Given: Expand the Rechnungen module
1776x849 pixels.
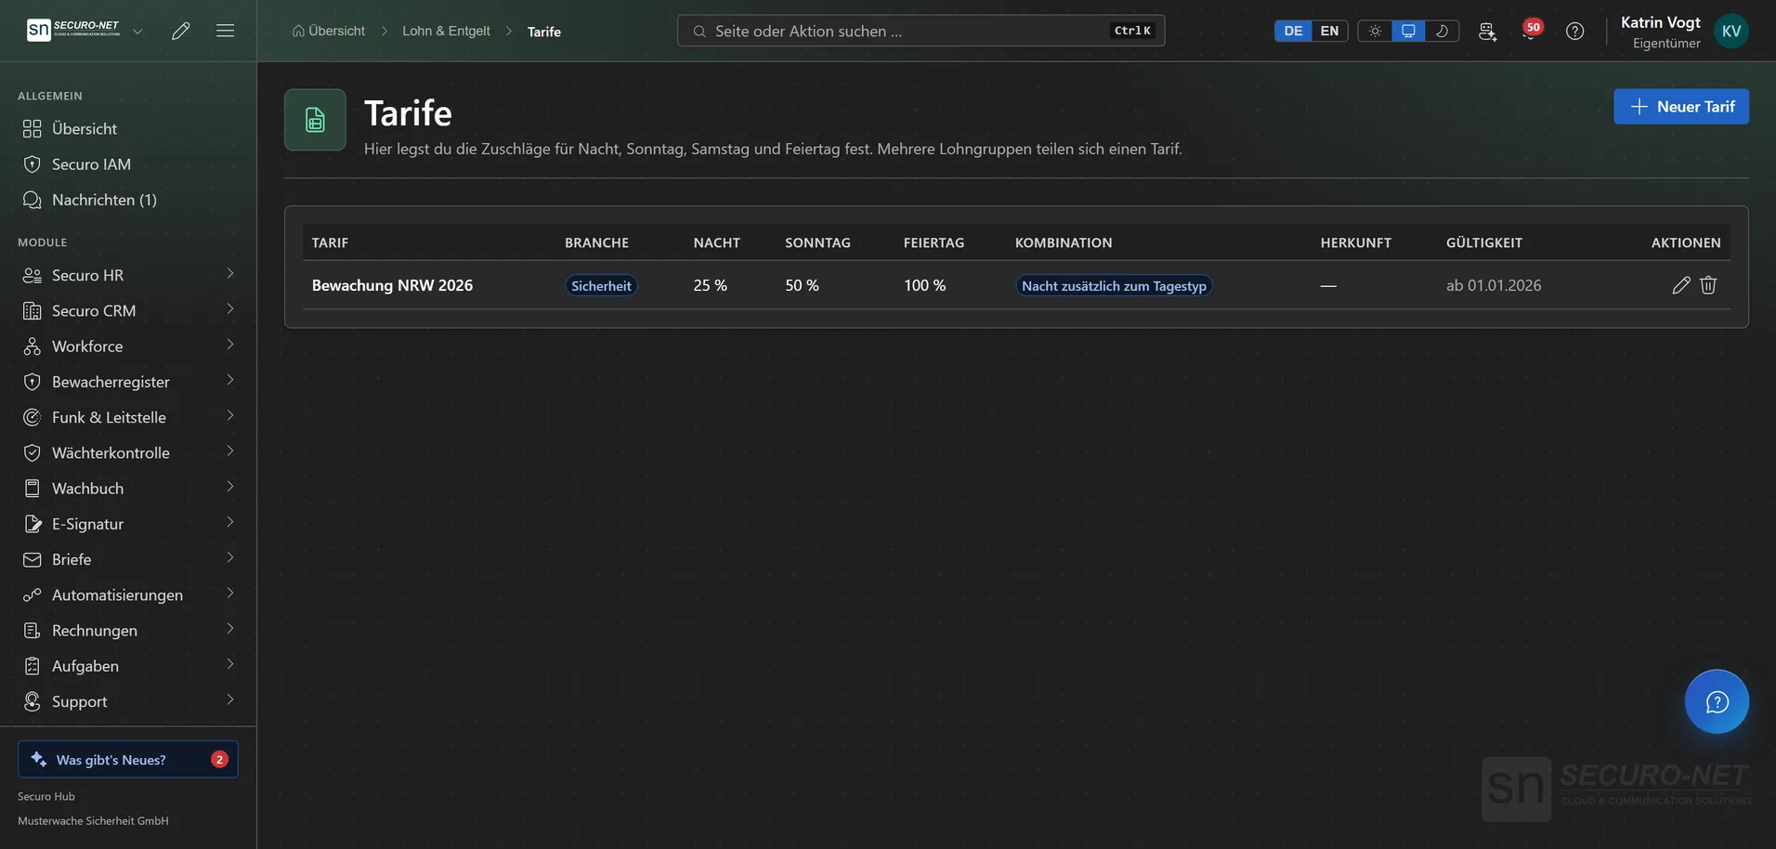Looking at the screenshot, I should click(128, 630).
